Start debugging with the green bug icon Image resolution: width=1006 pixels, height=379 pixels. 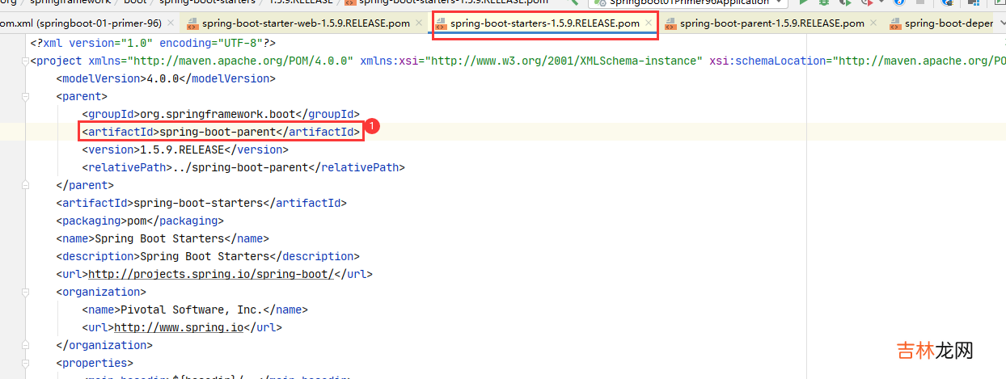click(824, 2)
